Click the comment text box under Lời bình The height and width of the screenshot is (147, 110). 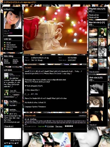(12, 134)
